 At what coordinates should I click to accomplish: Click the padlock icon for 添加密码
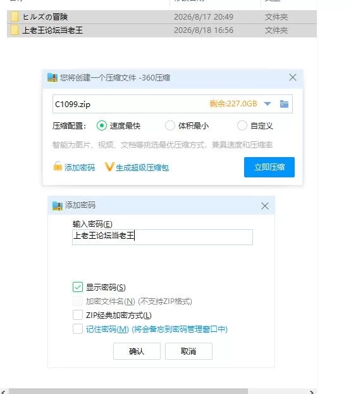(x=58, y=166)
